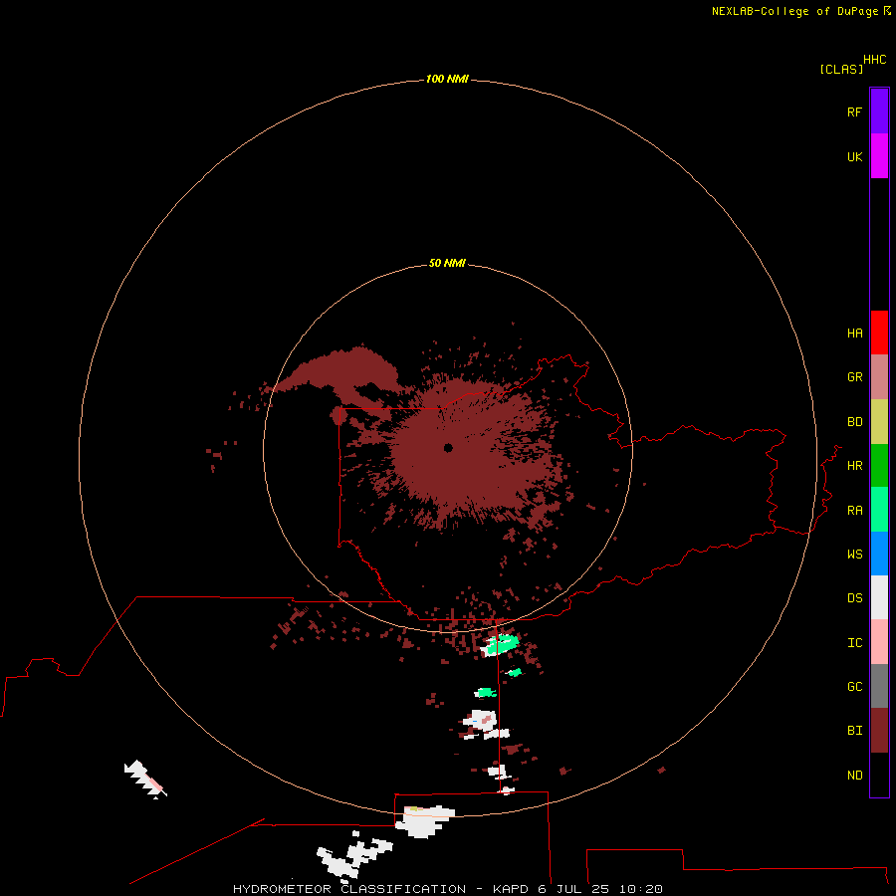Click the GR legend label
Image resolution: width=896 pixels, height=896 pixels.
click(x=855, y=377)
